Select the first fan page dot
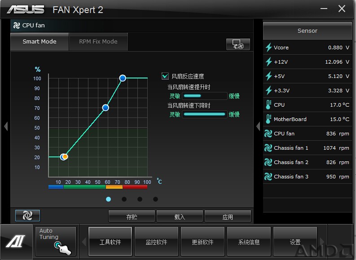Screen dimensions: 356x260 [x=108, y=199]
